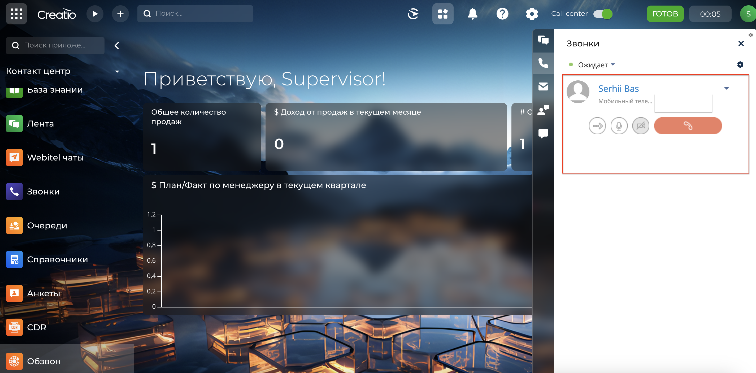This screenshot has width=756, height=373.
Task: Click the plus add-record button
Action: (x=120, y=14)
